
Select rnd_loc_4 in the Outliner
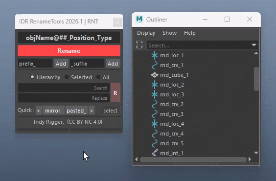pyautogui.click(x=172, y=124)
